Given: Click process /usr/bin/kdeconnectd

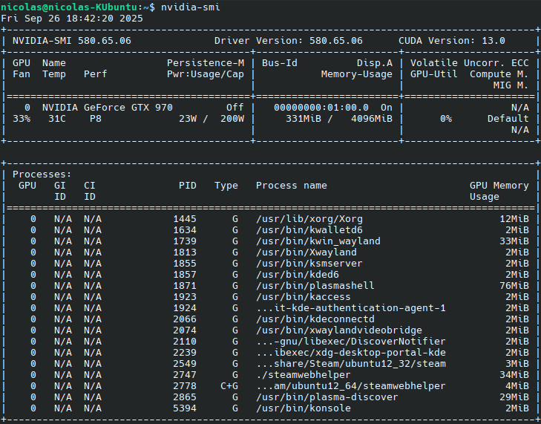Looking at the screenshot, I should [x=315, y=319].
